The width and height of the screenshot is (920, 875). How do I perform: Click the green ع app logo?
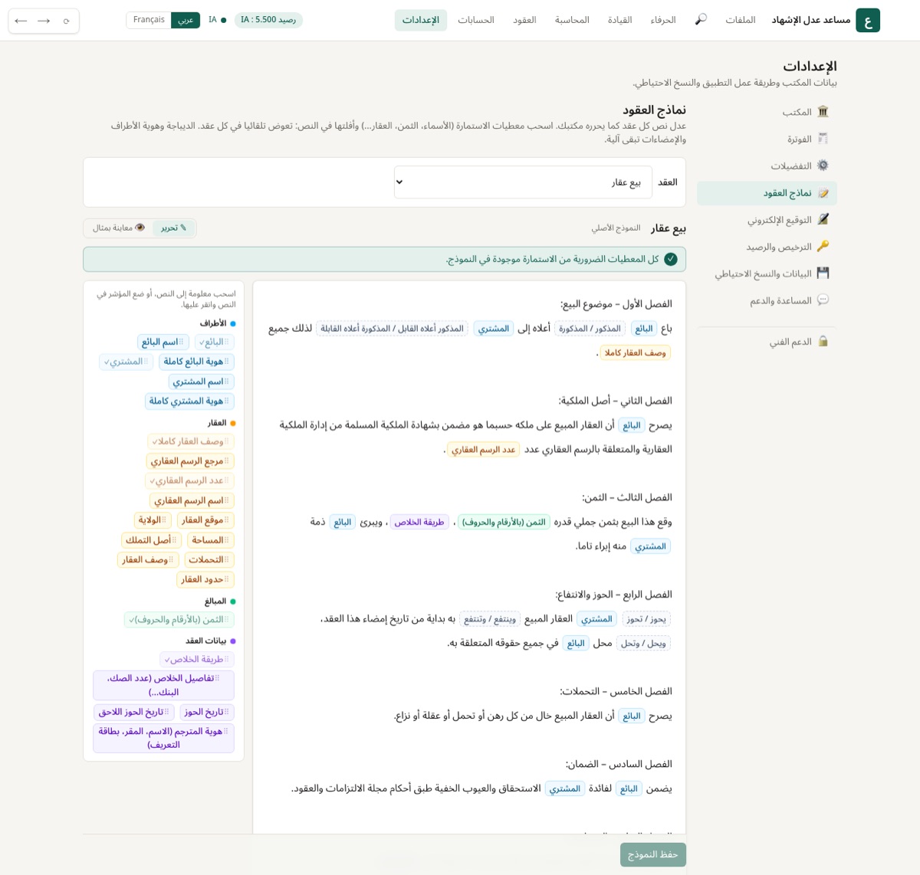click(x=868, y=20)
